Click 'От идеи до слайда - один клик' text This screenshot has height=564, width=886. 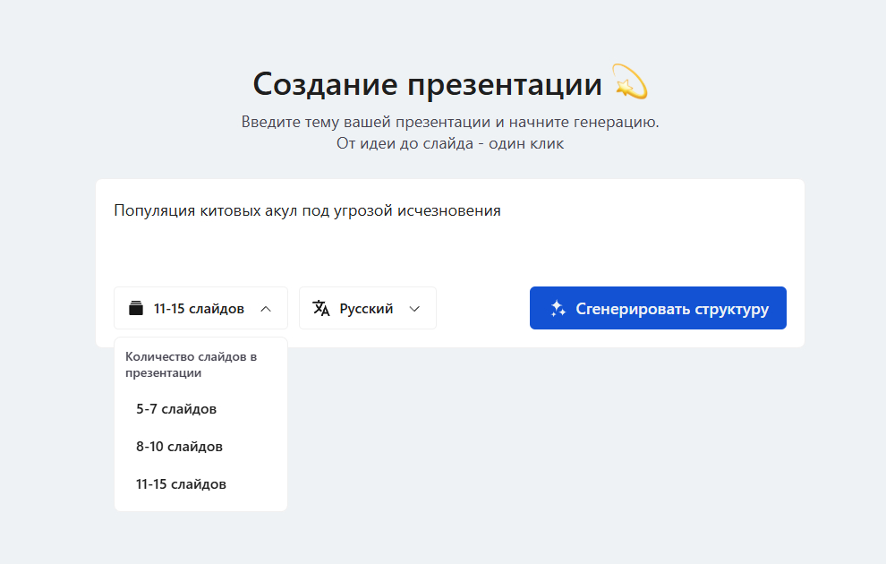(450, 143)
